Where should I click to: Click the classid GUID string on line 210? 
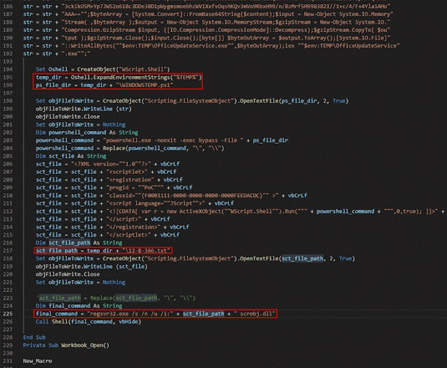point(192,196)
